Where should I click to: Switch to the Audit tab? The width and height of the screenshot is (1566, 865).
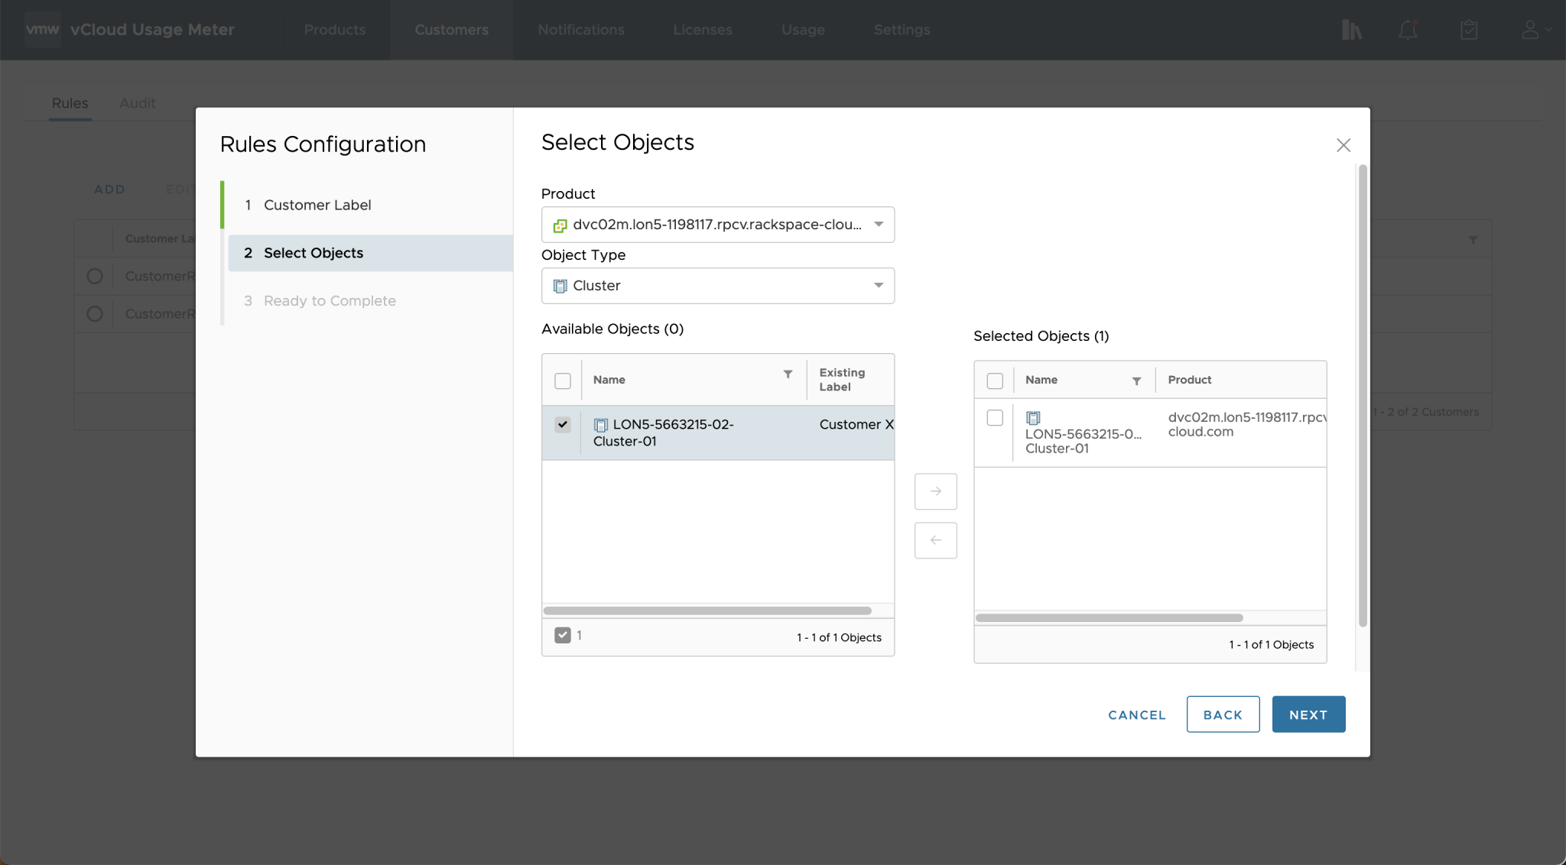click(x=137, y=102)
